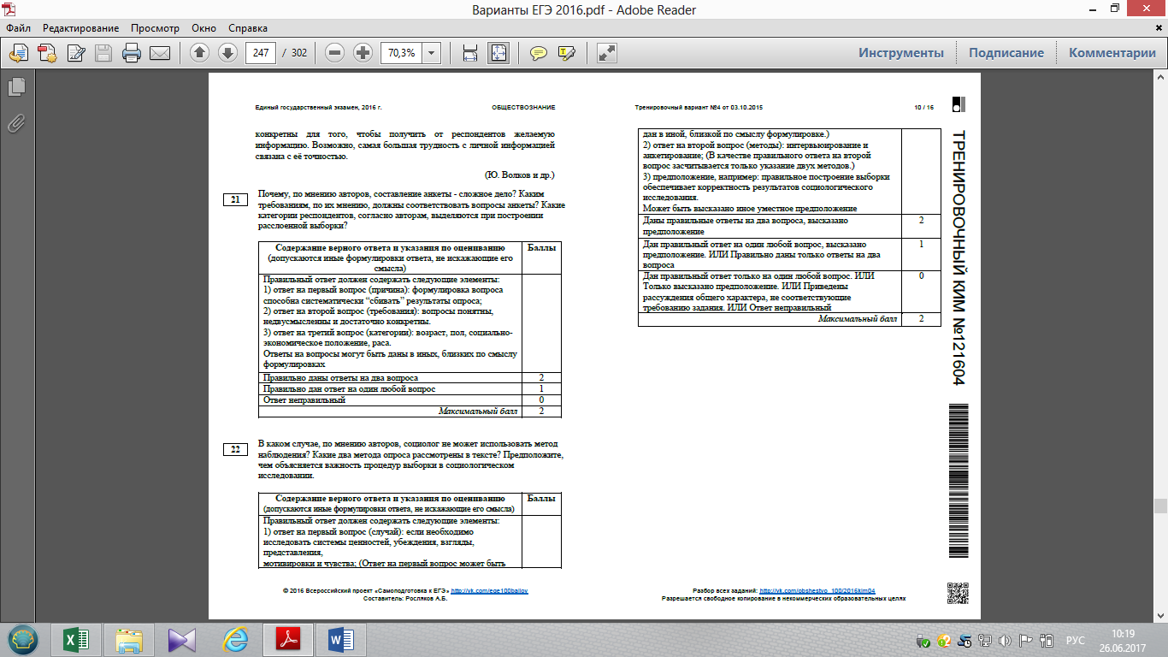Viewport: 1168px width, 657px height.
Task: Print the document with printer icon
Action: click(x=132, y=53)
